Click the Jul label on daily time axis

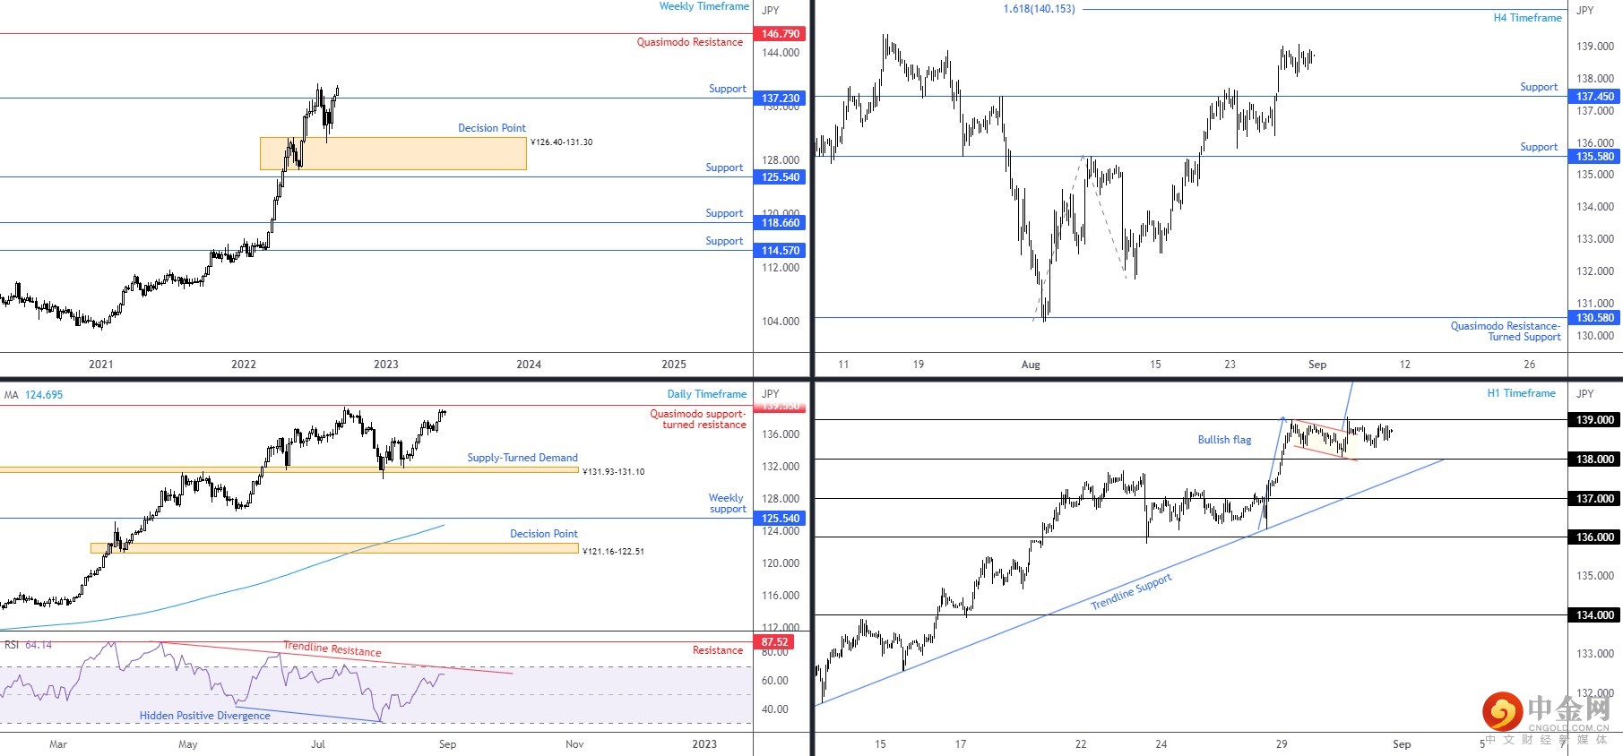point(318,744)
